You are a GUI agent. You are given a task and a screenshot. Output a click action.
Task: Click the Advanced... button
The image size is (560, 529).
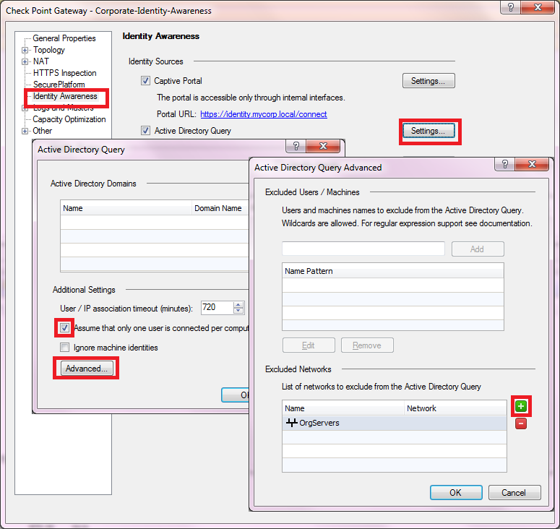click(x=87, y=369)
